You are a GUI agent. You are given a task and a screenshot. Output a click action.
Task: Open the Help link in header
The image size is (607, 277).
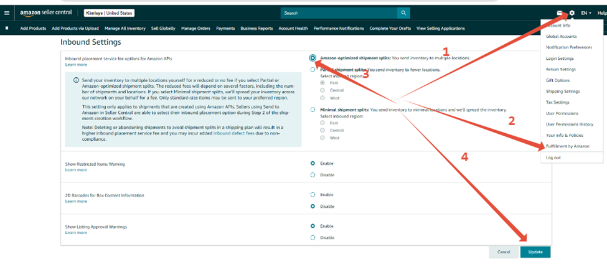[602, 13]
